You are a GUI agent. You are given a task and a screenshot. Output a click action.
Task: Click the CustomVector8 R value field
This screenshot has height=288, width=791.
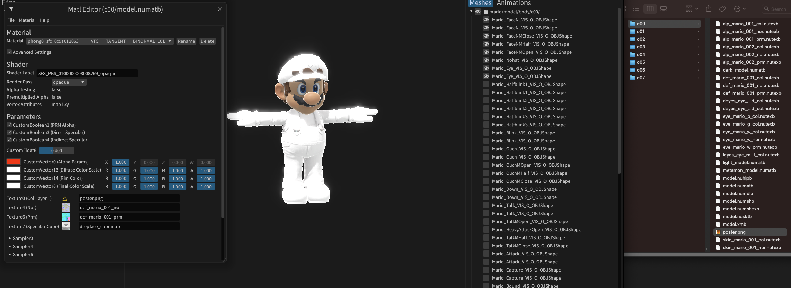click(121, 187)
